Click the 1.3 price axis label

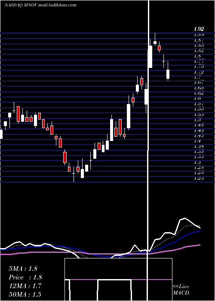click(x=197, y=163)
